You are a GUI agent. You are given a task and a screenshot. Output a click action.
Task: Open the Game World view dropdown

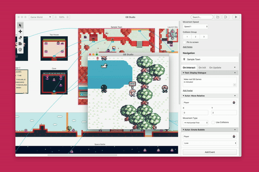pyautogui.click(x=41, y=17)
